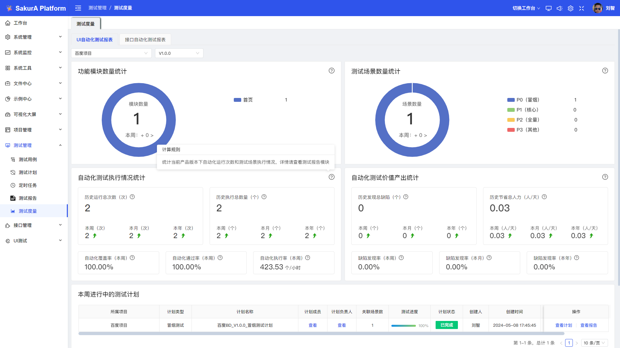Click the monitor screen icon in header
The width and height of the screenshot is (620, 348).
(x=549, y=8)
